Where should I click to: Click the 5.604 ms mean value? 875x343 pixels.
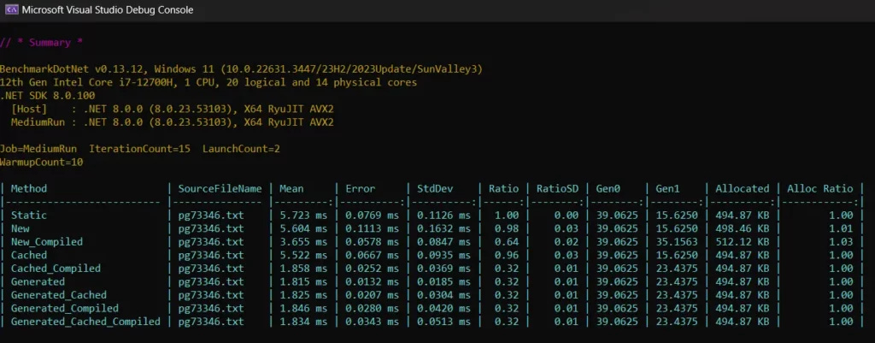click(x=303, y=228)
